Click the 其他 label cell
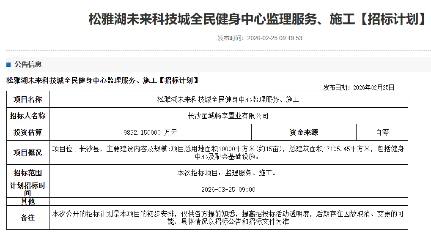 28,201
